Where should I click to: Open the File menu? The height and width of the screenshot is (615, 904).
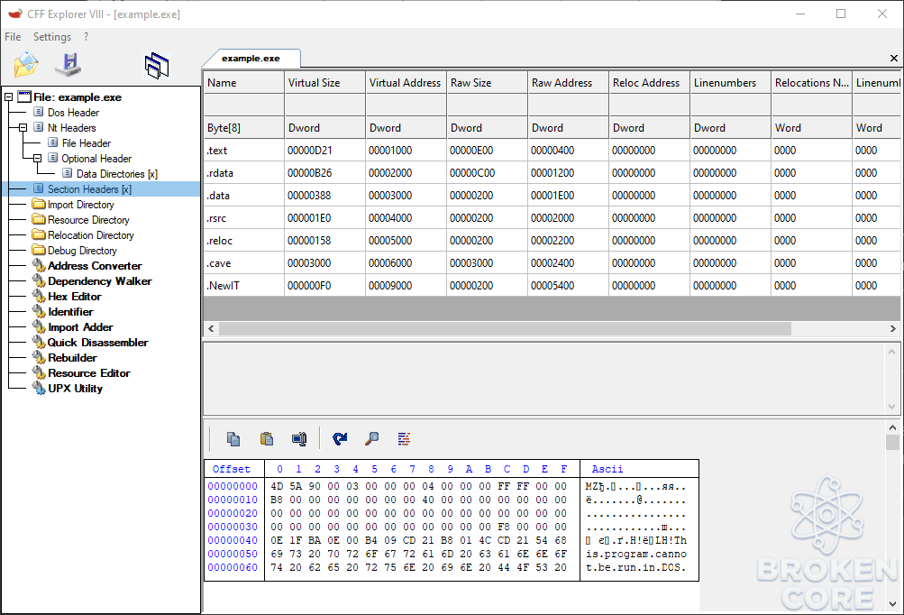tap(13, 37)
